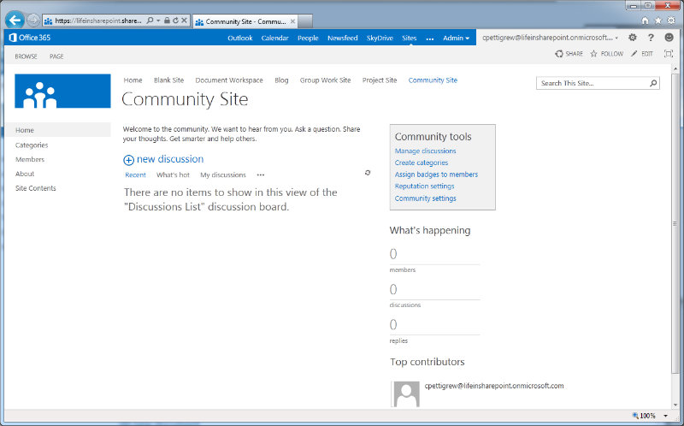Click the search magnifier in the address bar

point(150,21)
